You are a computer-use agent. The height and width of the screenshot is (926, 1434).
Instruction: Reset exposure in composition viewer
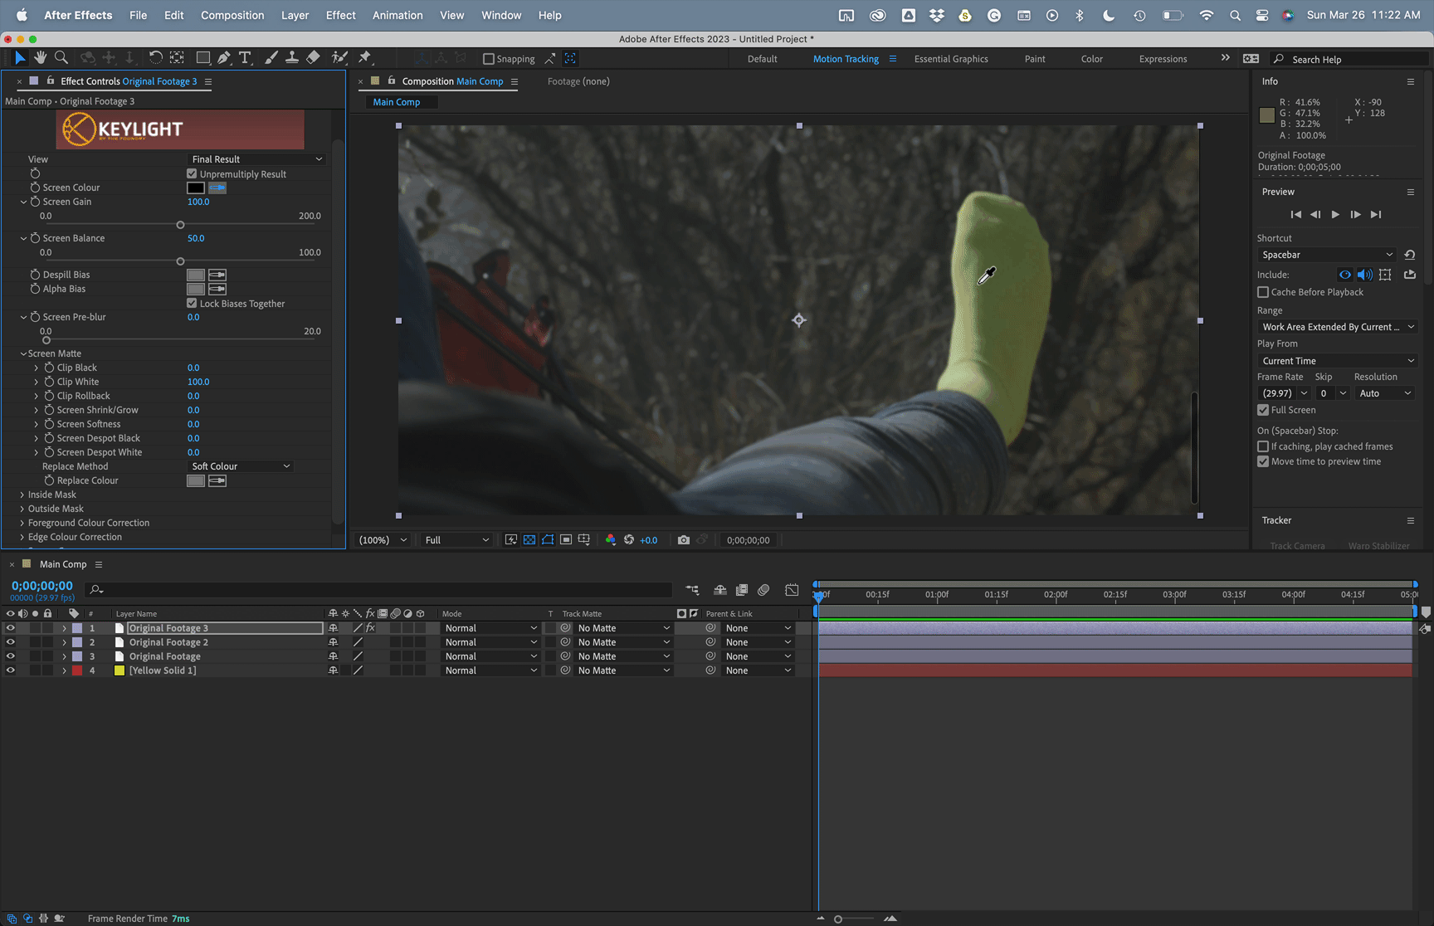tap(629, 540)
